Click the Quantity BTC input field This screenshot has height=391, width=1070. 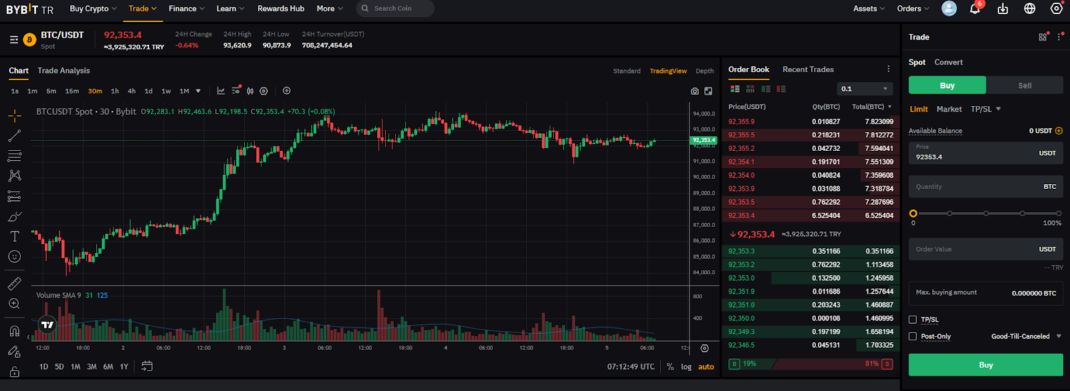tap(986, 187)
